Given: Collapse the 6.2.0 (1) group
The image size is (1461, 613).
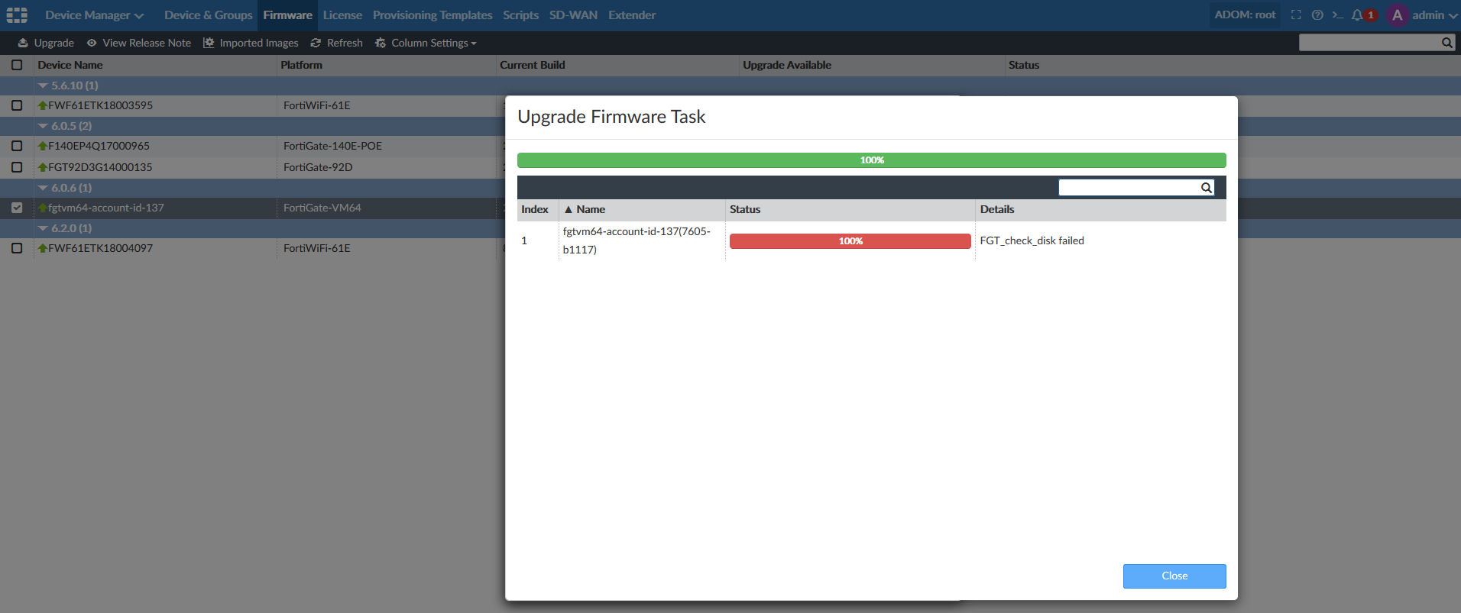Looking at the screenshot, I should 43,228.
